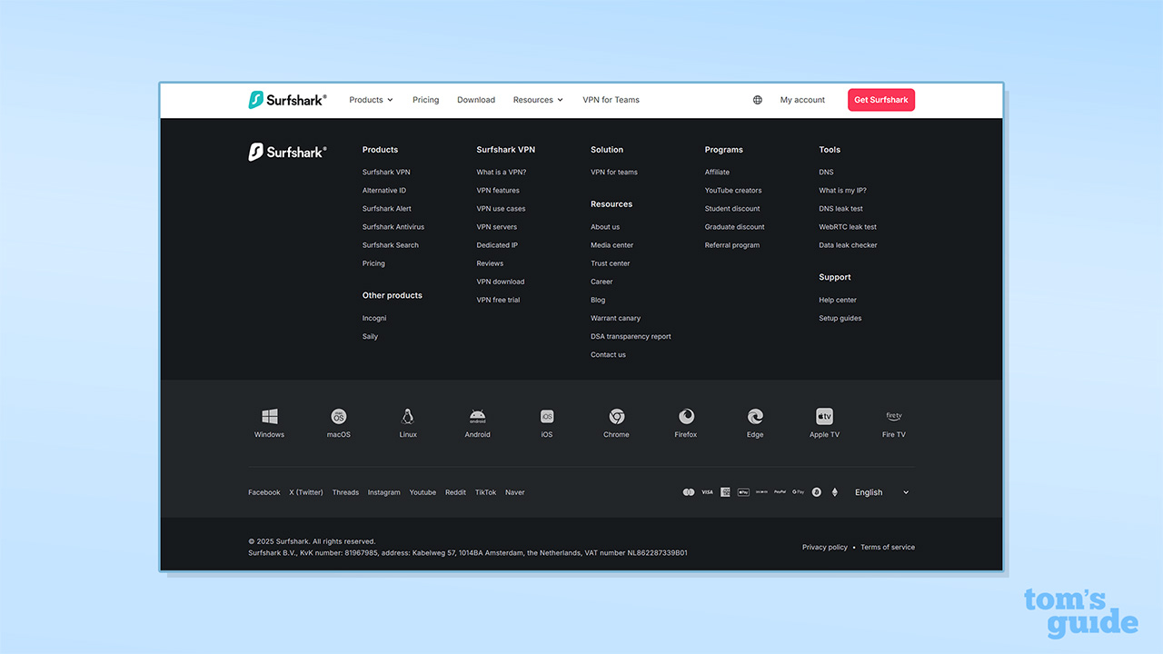The image size is (1163, 654).
Task: Click the Edge browser icon
Action: pos(755,417)
